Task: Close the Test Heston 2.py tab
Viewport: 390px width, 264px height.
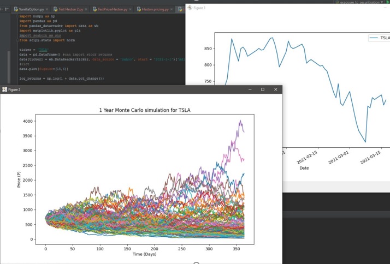Action: tap(86, 10)
